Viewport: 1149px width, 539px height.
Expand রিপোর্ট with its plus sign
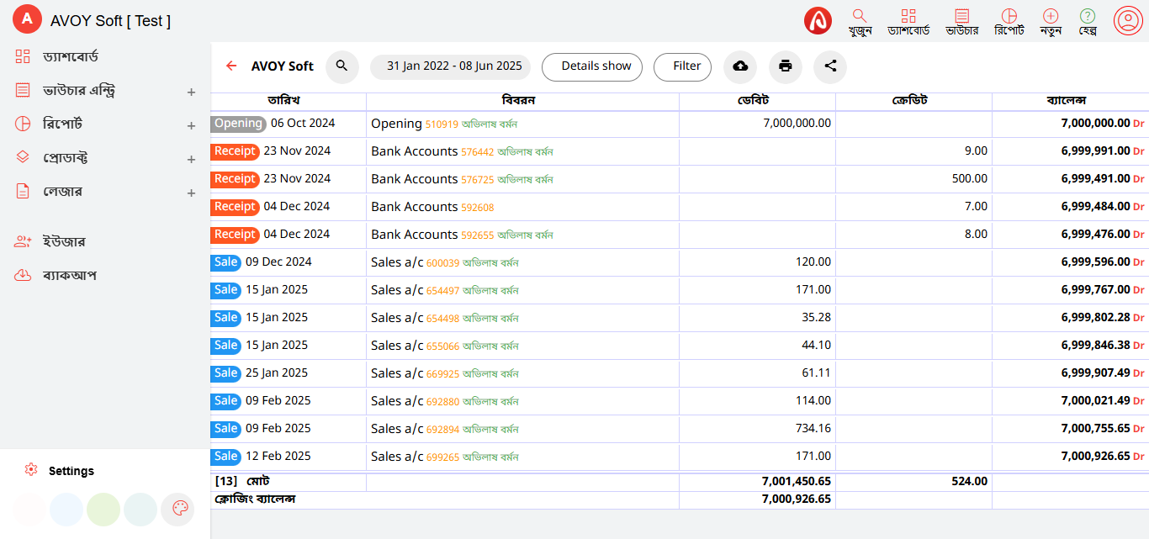point(191,125)
